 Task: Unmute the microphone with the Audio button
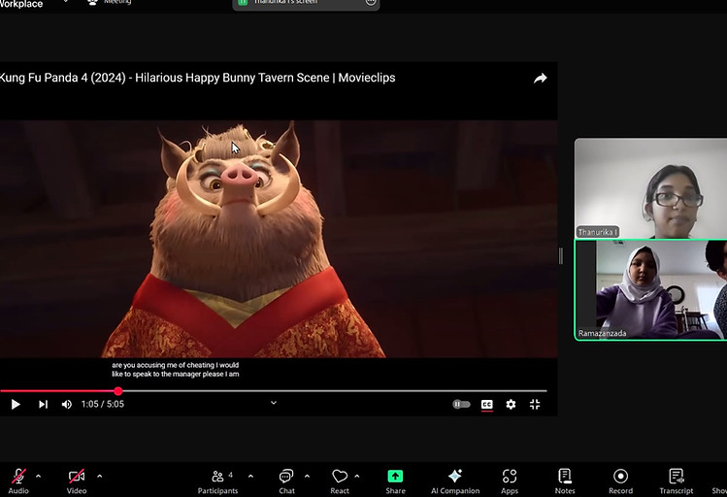point(18,480)
